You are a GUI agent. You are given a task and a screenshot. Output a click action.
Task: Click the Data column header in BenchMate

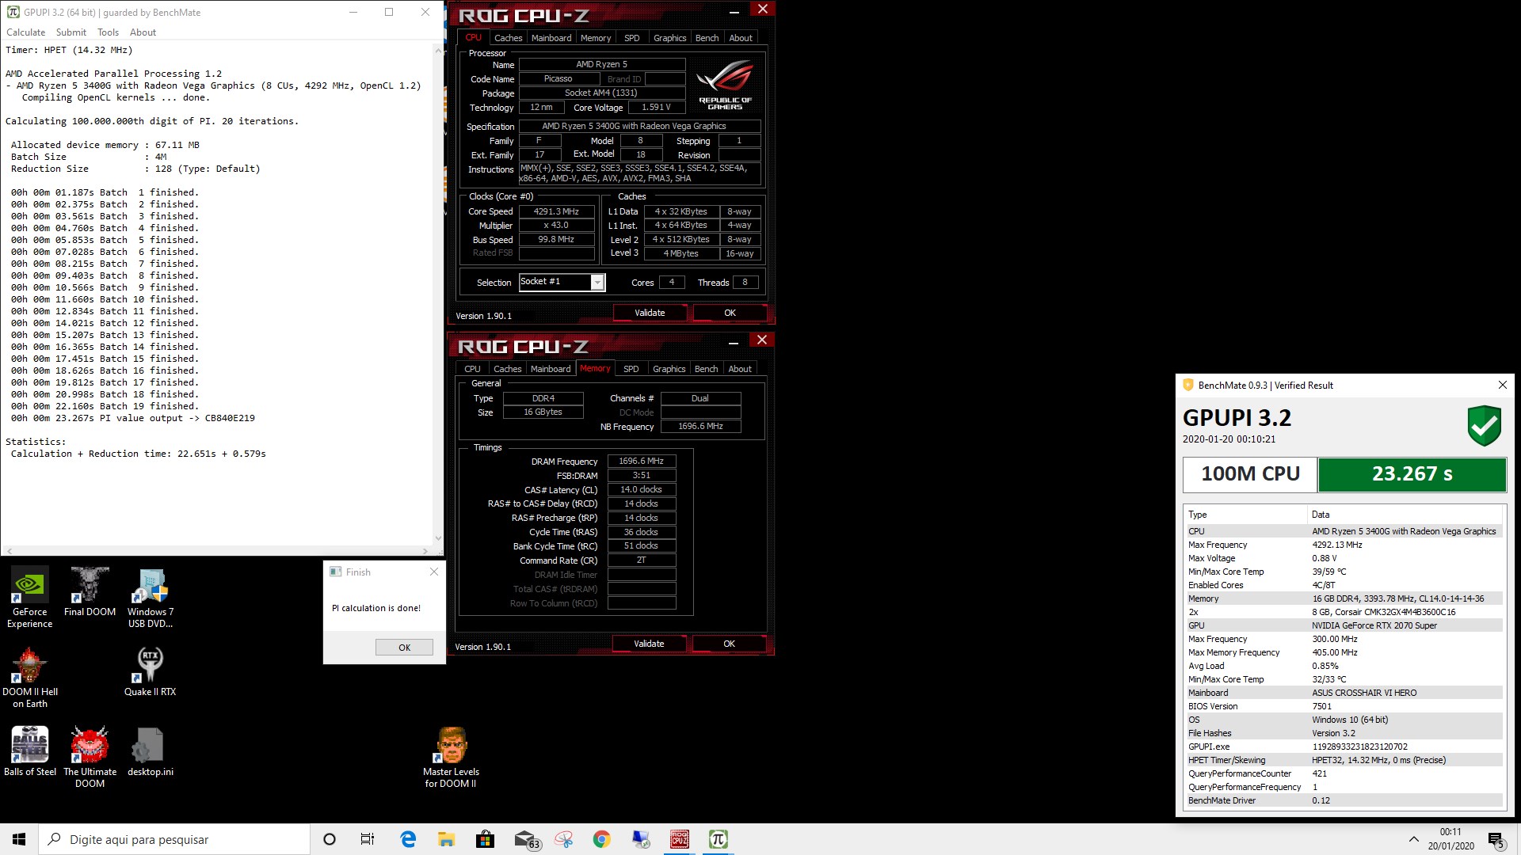[x=1405, y=515]
